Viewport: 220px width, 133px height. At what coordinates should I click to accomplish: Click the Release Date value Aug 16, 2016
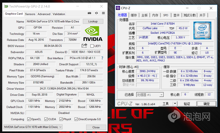point(36,40)
